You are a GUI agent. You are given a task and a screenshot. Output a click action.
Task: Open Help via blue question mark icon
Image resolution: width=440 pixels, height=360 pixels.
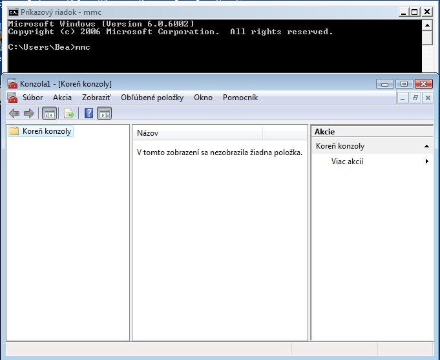tap(89, 113)
